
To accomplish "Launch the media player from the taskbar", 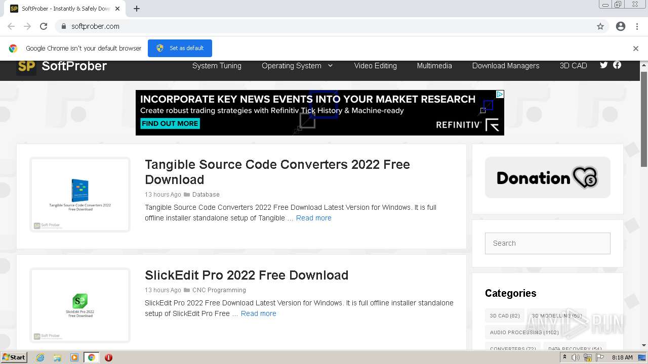I will [x=74, y=357].
